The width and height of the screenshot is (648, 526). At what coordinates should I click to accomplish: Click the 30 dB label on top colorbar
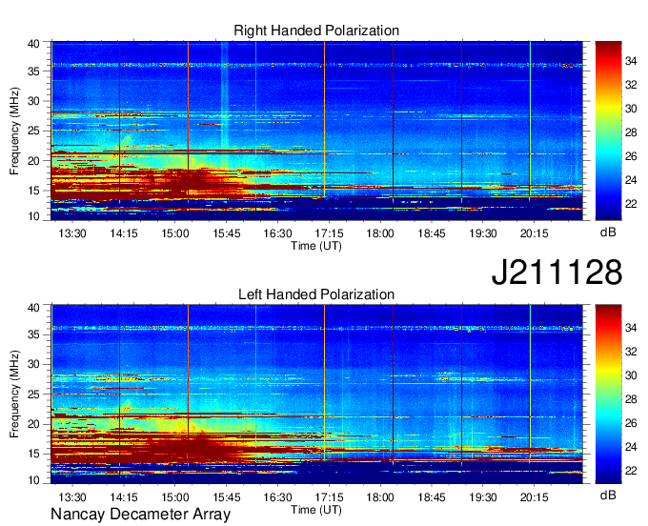(631, 109)
